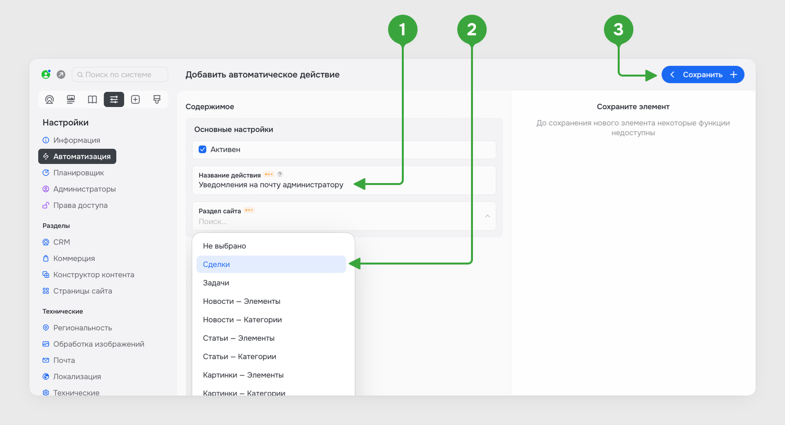Select the sliders settings tab icon
The height and width of the screenshot is (425, 785).
114,100
